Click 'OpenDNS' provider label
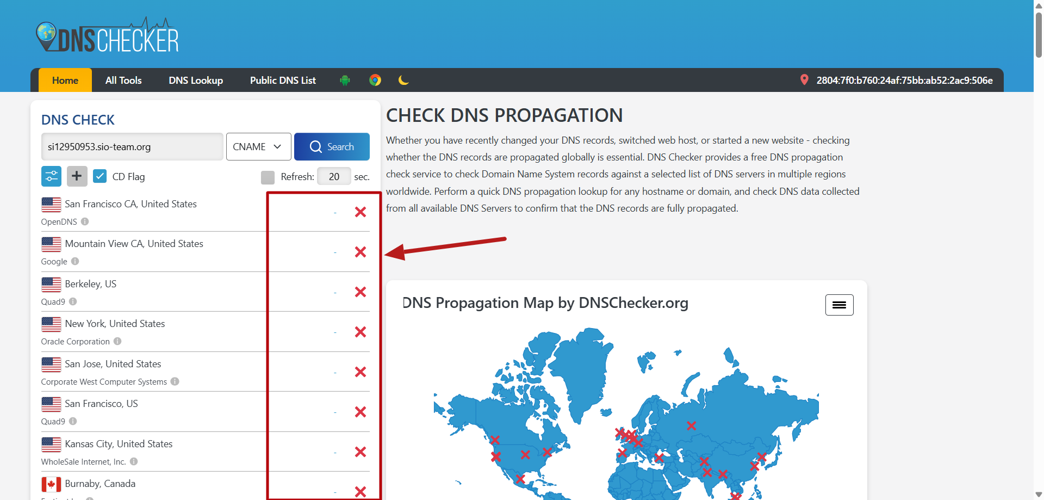The image size is (1044, 500). (x=59, y=222)
